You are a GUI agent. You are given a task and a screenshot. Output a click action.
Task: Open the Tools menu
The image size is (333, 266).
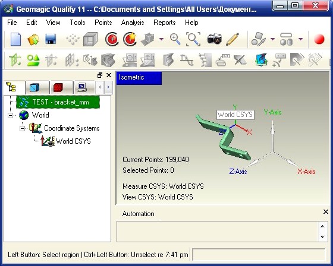click(77, 23)
